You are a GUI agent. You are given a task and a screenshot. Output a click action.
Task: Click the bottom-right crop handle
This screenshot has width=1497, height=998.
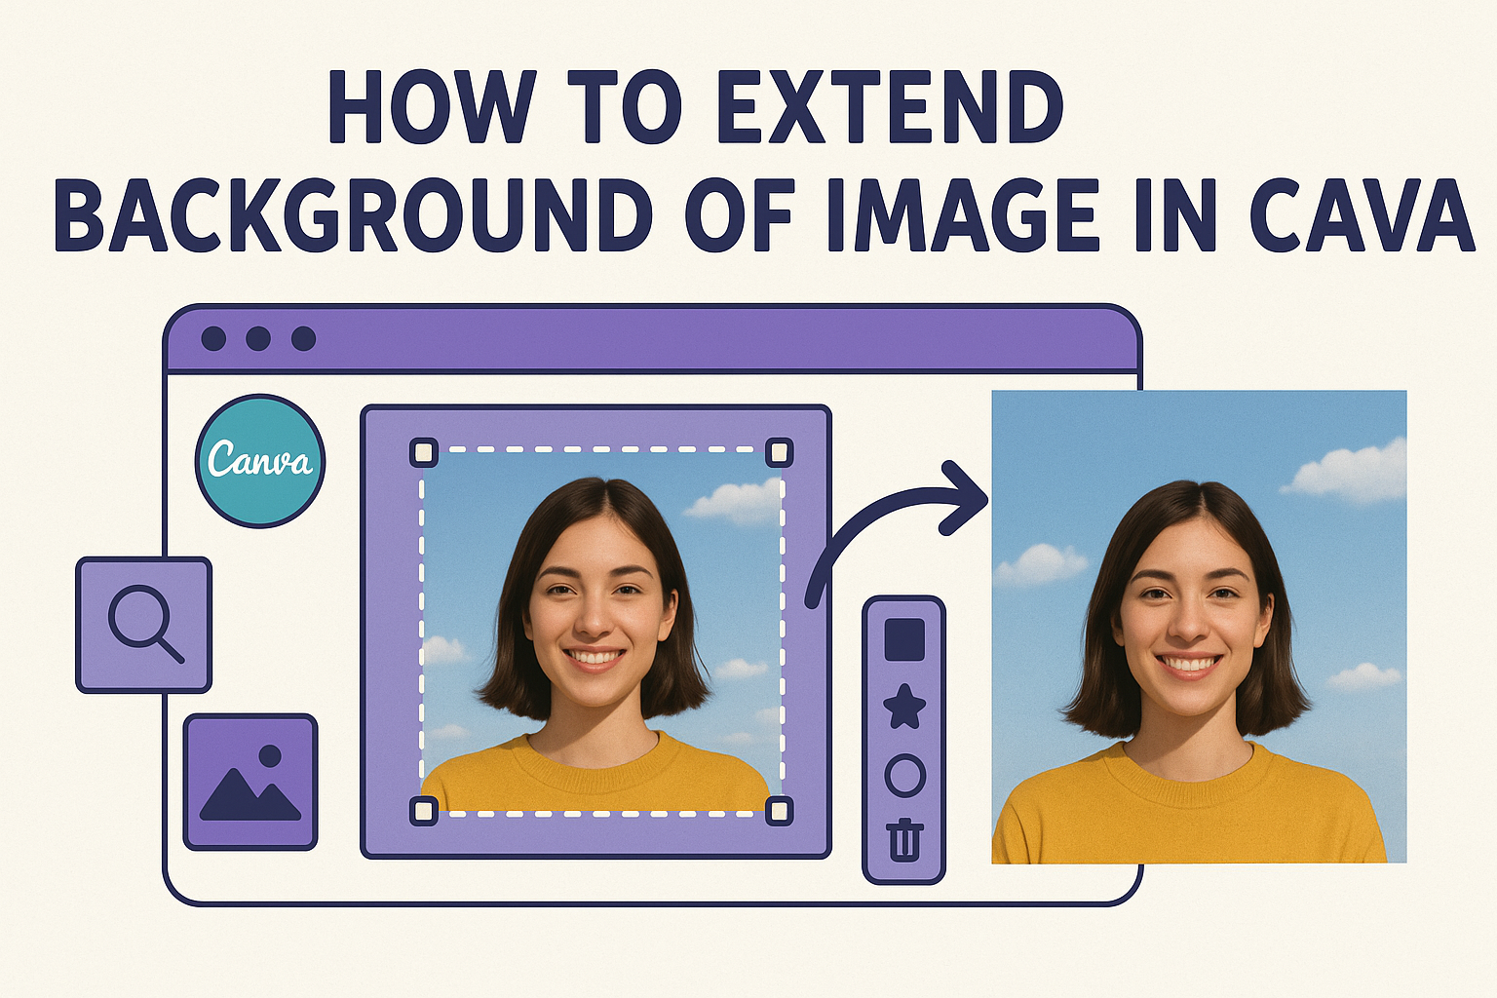(x=779, y=811)
